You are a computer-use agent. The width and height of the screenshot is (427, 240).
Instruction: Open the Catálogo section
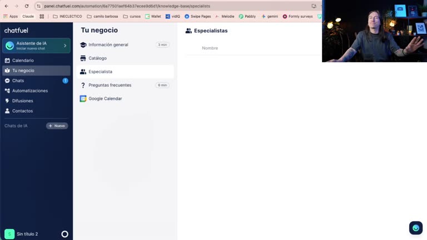coord(125,58)
